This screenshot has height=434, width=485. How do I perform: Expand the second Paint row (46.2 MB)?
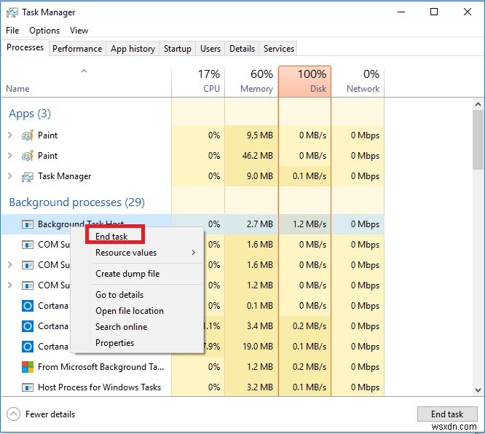click(x=10, y=156)
